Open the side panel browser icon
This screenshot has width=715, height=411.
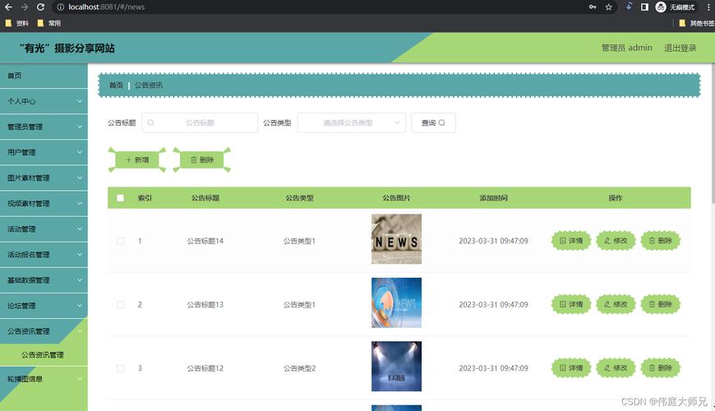pos(644,7)
